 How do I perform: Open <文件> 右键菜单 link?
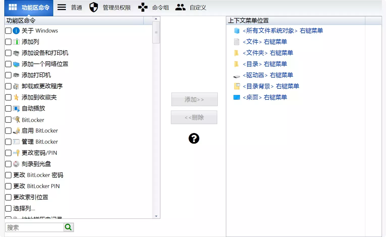[264, 42]
